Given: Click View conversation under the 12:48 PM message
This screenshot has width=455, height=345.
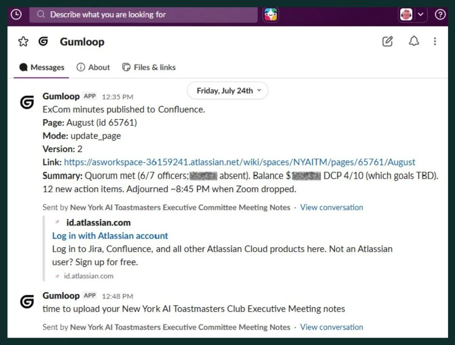Looking at the screenshot, I should coord(331,327).
